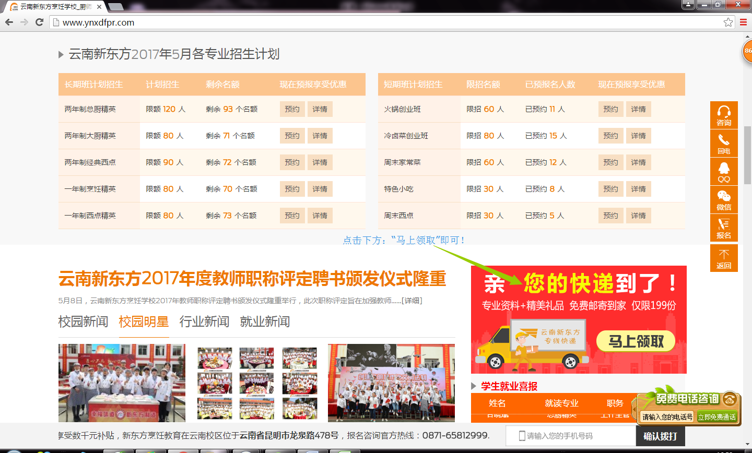Open the Chrome menu icon
The width and height of the screenshot is (752, 453).
point(743,22)
